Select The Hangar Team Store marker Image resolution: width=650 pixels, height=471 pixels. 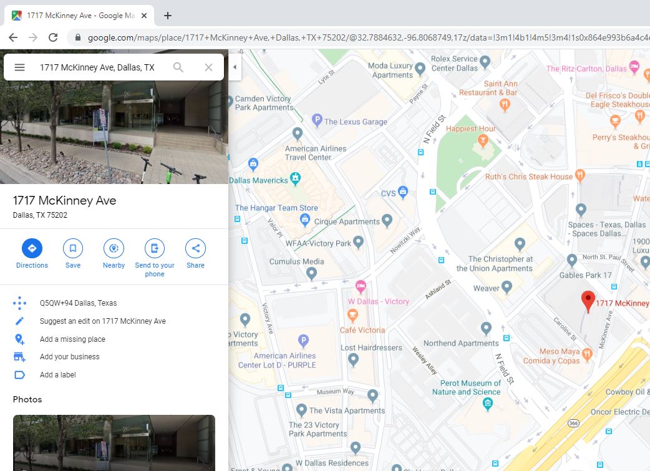pyautogui.click(x=305, y=220)
